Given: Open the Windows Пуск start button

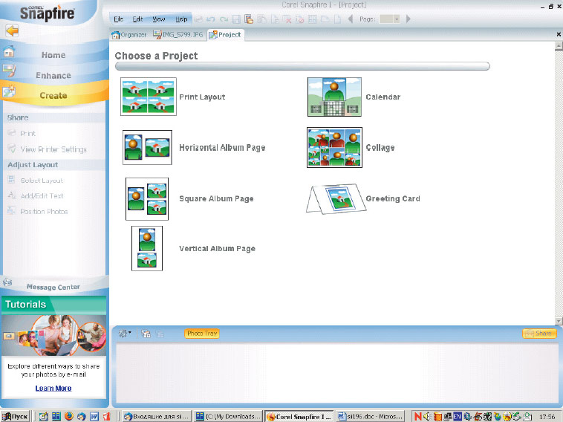Looking at the screenshot, I should pos(16,416).
